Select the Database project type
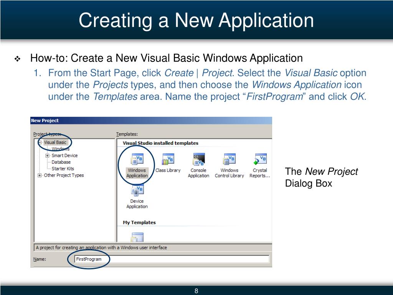This screenshot has width=393, height=295. pyautogui.click(x=61, y=162)
